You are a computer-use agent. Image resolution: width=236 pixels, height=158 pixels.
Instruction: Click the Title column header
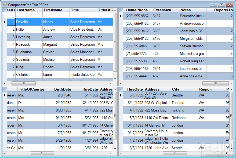[x=83, y=10]
